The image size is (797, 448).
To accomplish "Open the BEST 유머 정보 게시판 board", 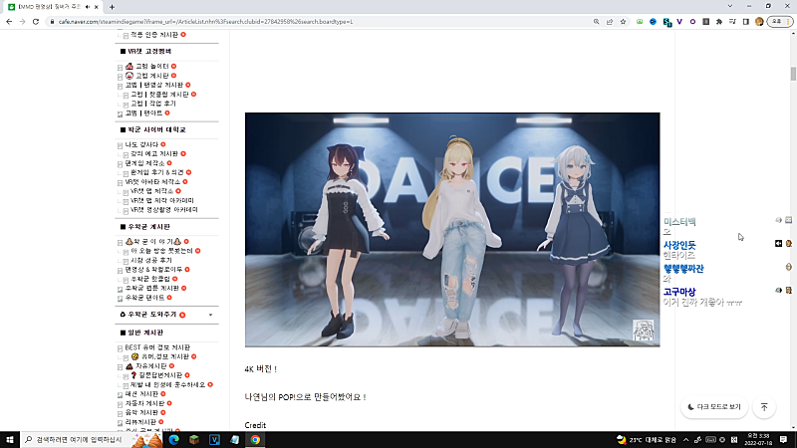I will click(x=157, y=347).
